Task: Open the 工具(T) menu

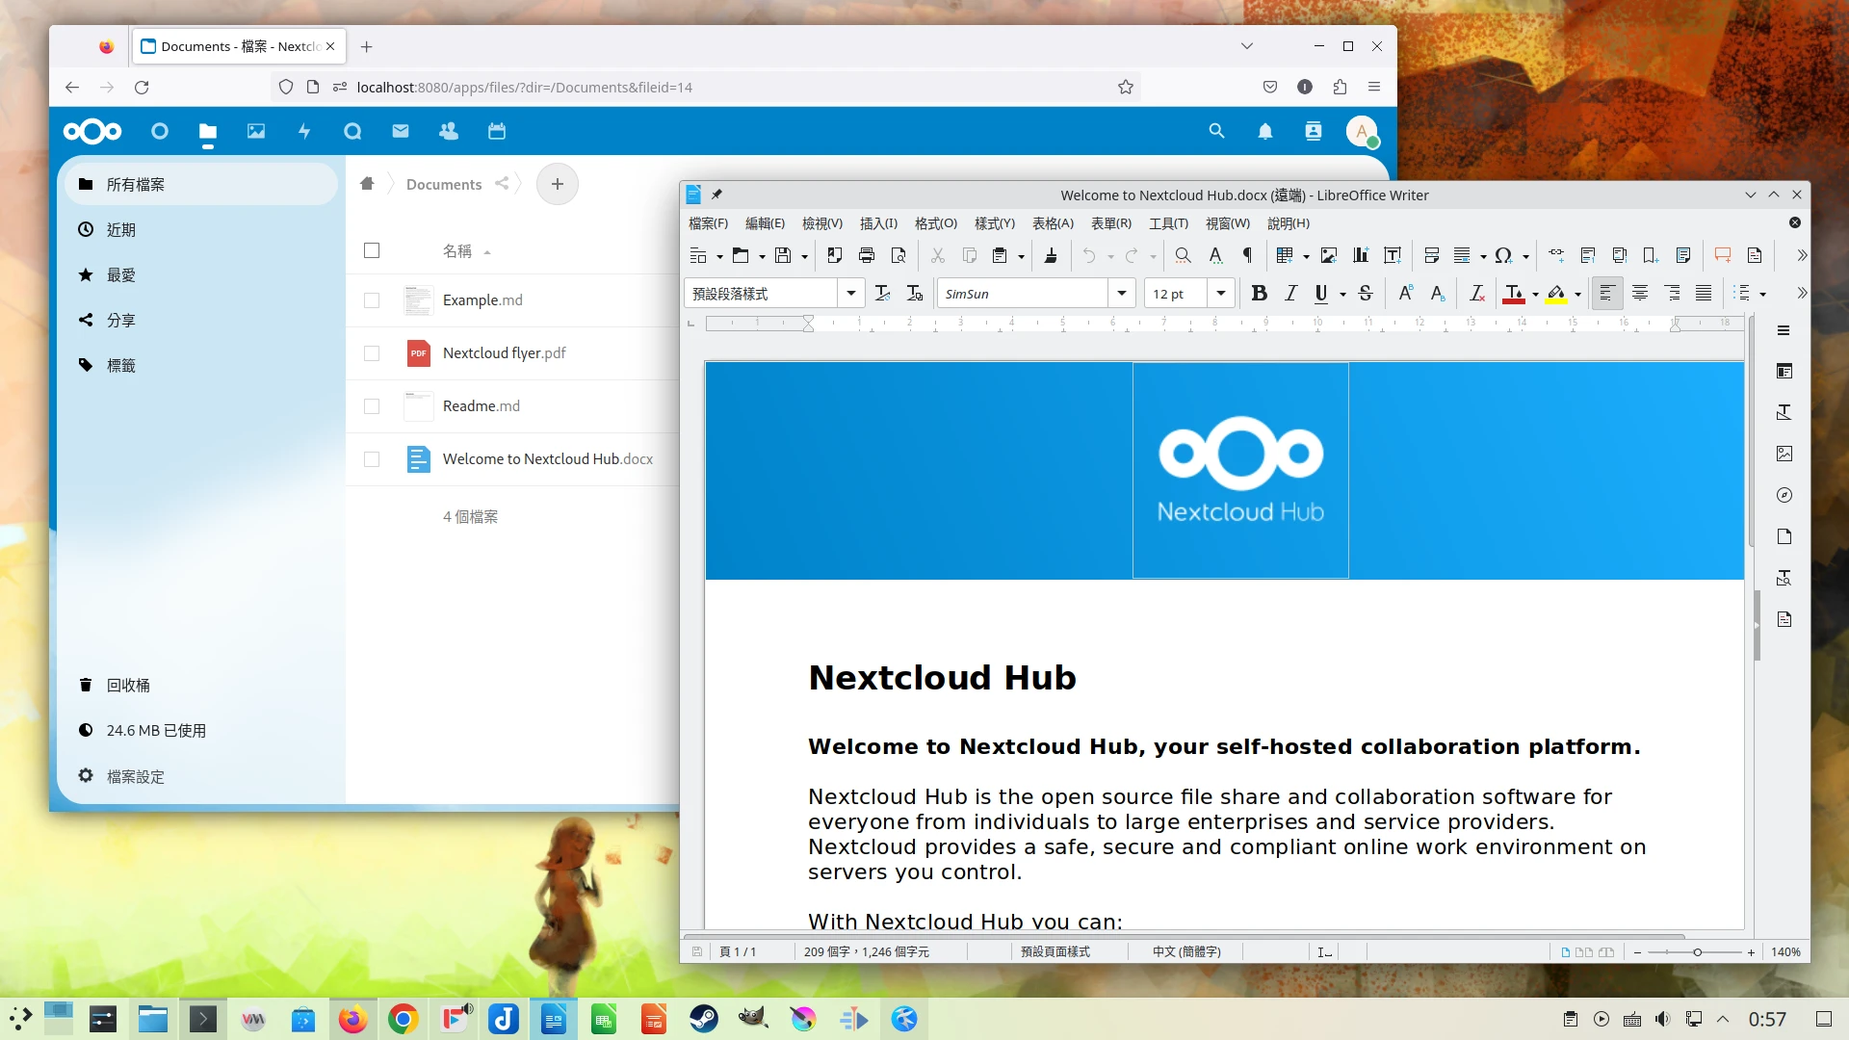Action: click(1167, 223)
